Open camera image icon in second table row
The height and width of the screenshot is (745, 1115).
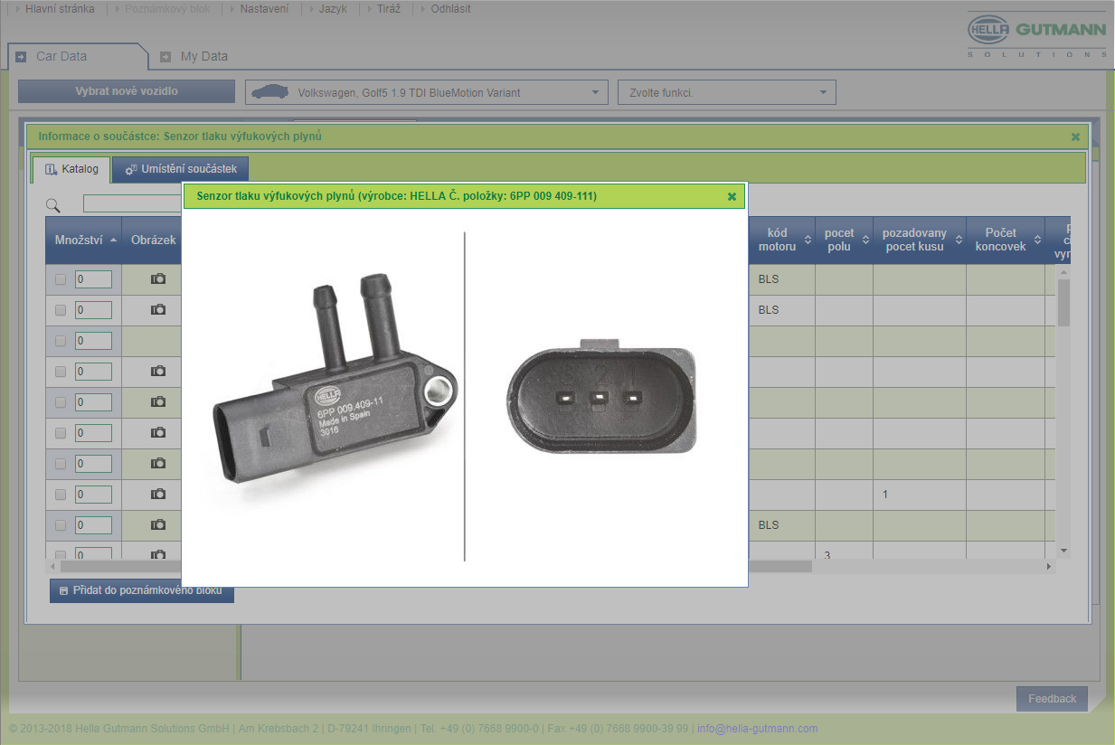pyautogui.click(x=158, y=310)
